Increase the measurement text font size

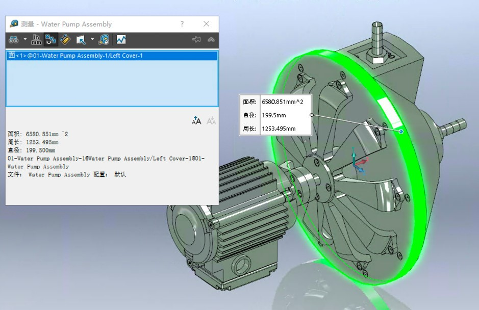tap(196, 120)
